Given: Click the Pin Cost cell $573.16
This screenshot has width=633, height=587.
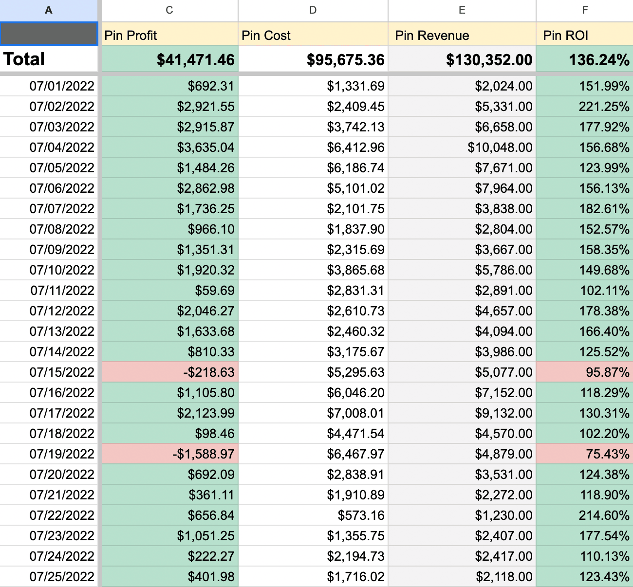Looking at the screenshot, I should click(x=313, y=515).
